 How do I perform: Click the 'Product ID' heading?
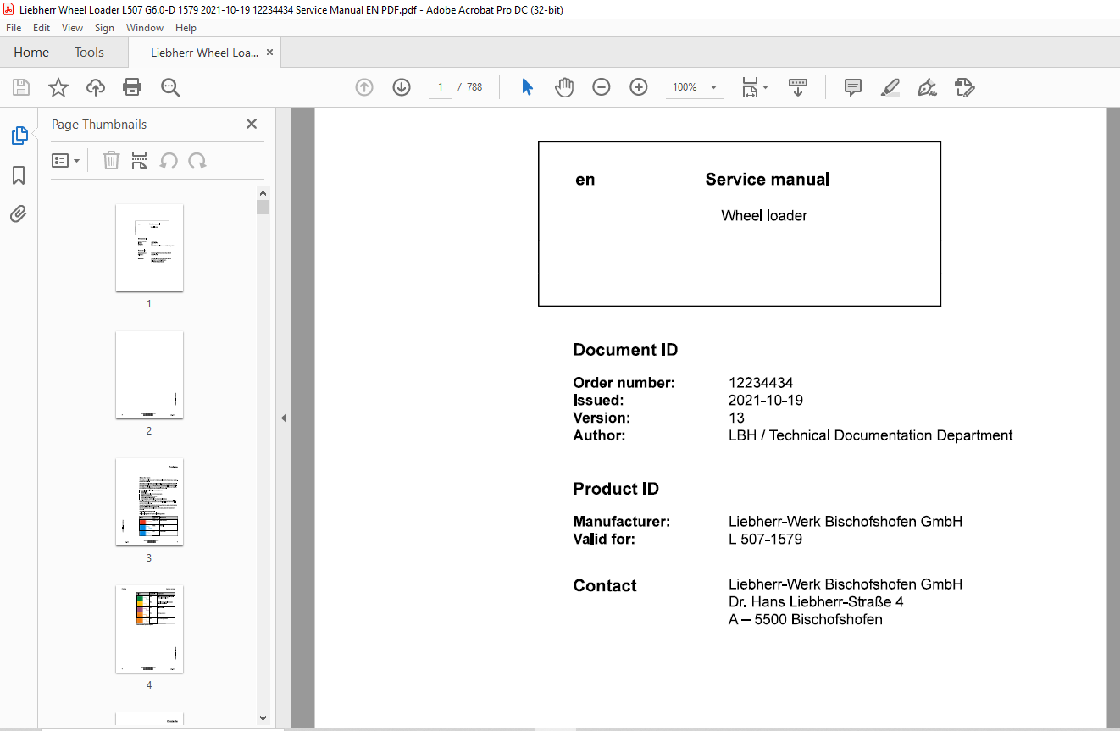616,490
